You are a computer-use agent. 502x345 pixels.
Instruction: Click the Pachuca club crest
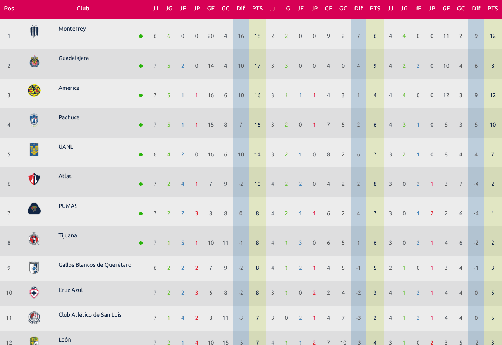coord(34,120)
